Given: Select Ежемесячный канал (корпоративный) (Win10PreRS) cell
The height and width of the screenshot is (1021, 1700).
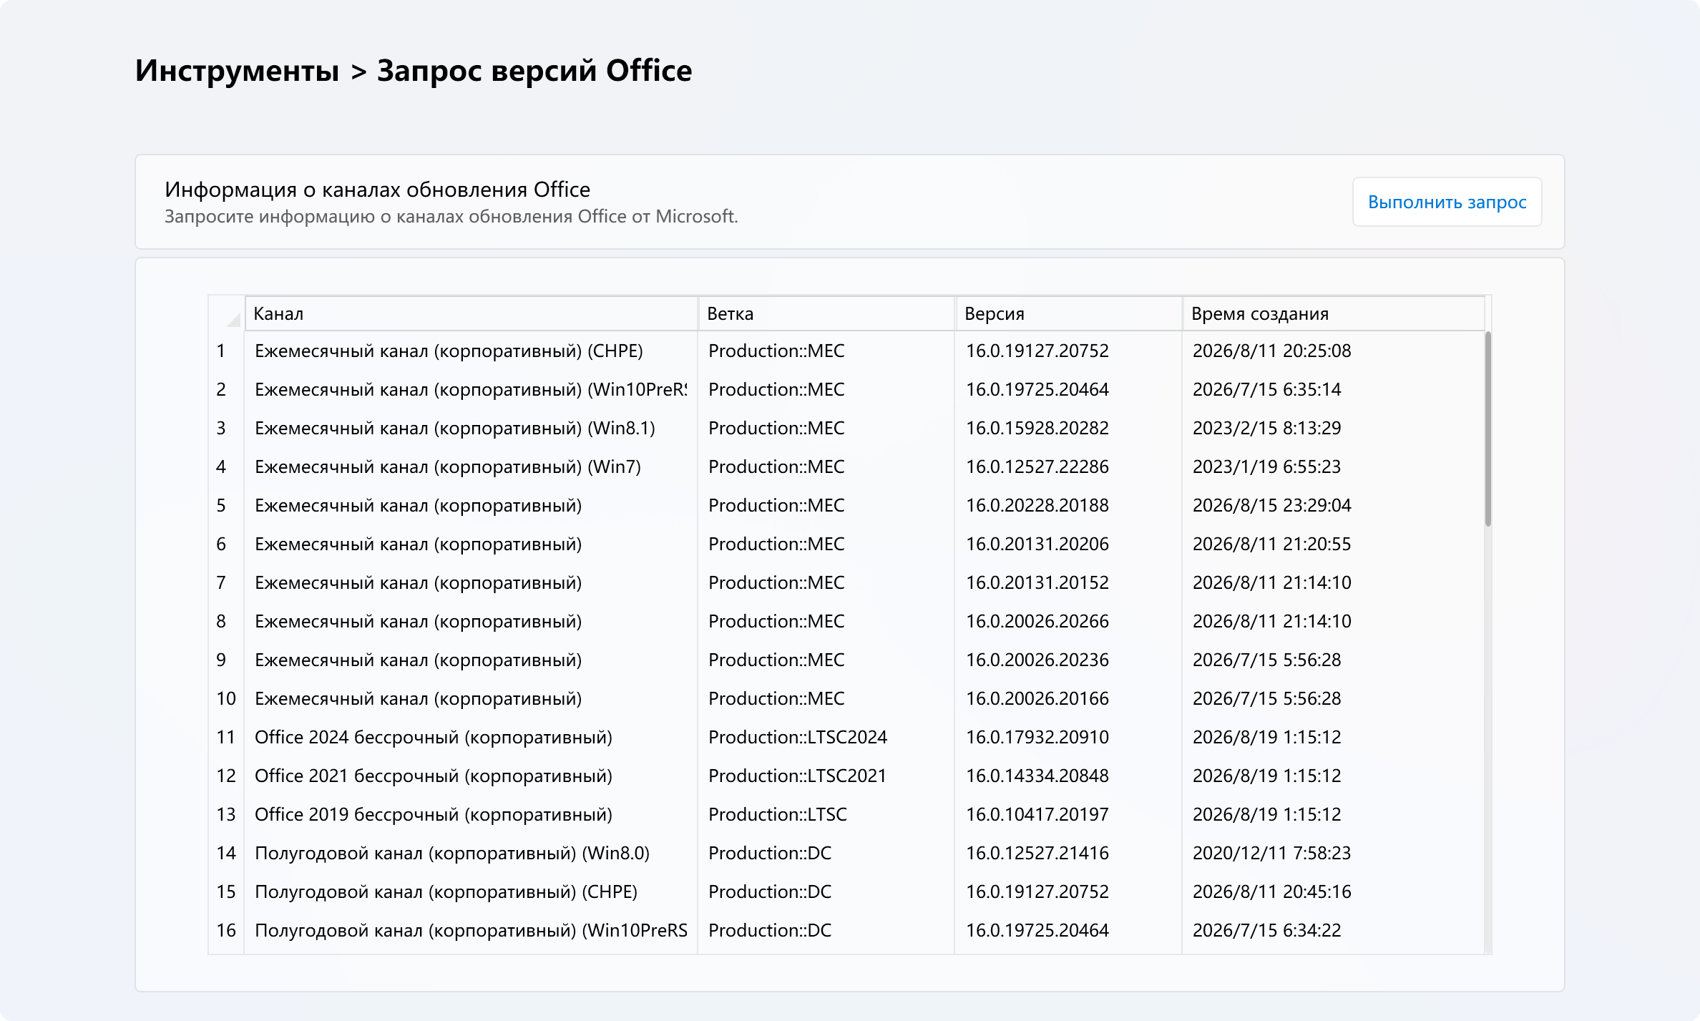Looking at the screenshot, I should click(x=472, y=389).
